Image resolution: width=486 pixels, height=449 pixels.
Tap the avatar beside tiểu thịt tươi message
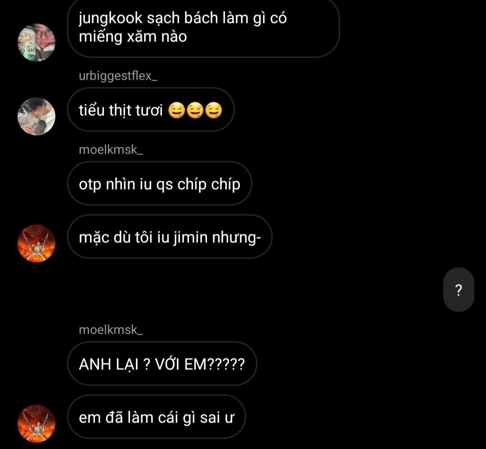coord(36,116)
